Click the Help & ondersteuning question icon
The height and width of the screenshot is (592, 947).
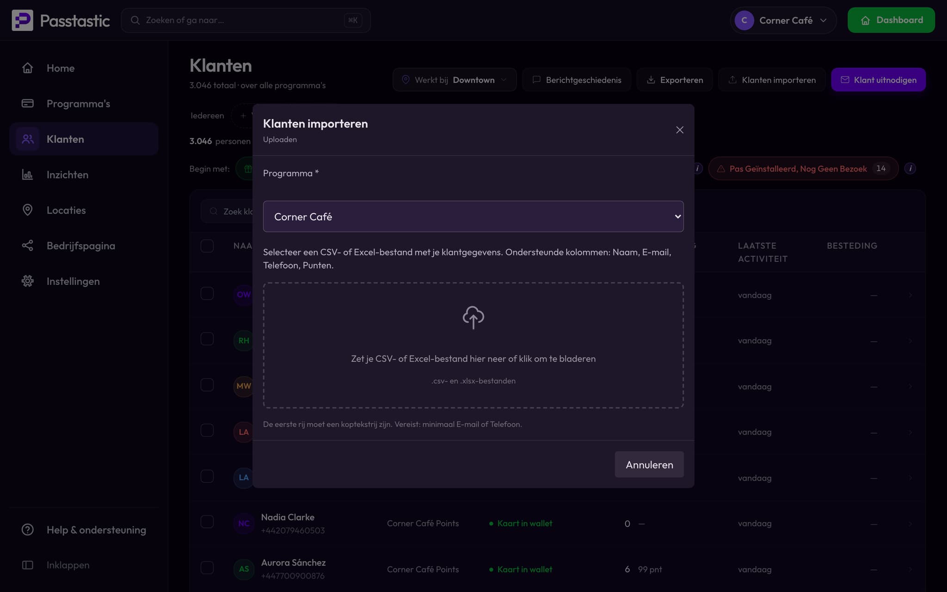coord(28,530)
